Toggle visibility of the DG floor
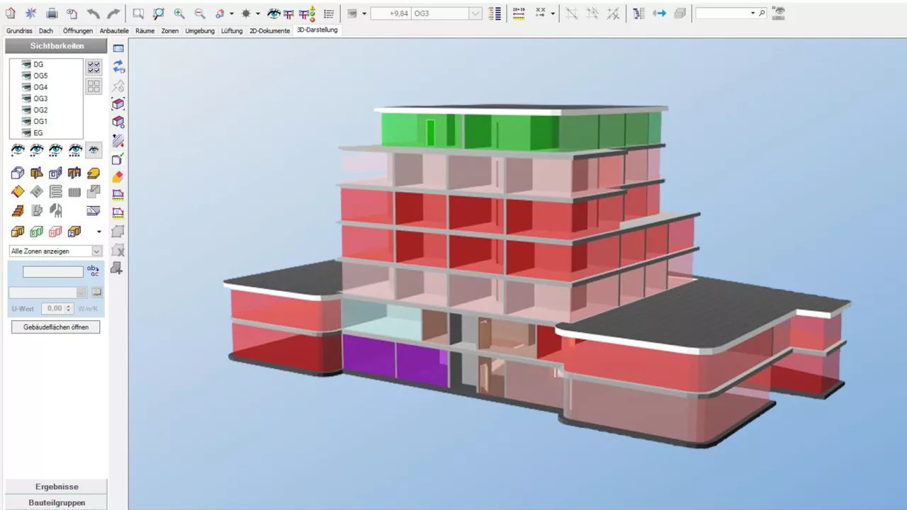This screenshot has height=510, width=907. [27, 64]
